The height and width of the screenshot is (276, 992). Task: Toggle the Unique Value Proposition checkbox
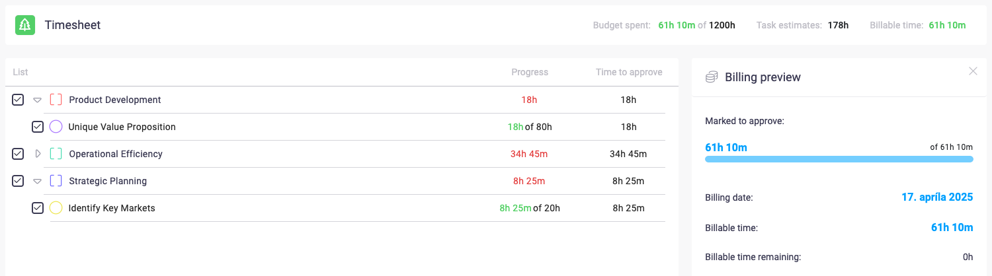[38, 127]
